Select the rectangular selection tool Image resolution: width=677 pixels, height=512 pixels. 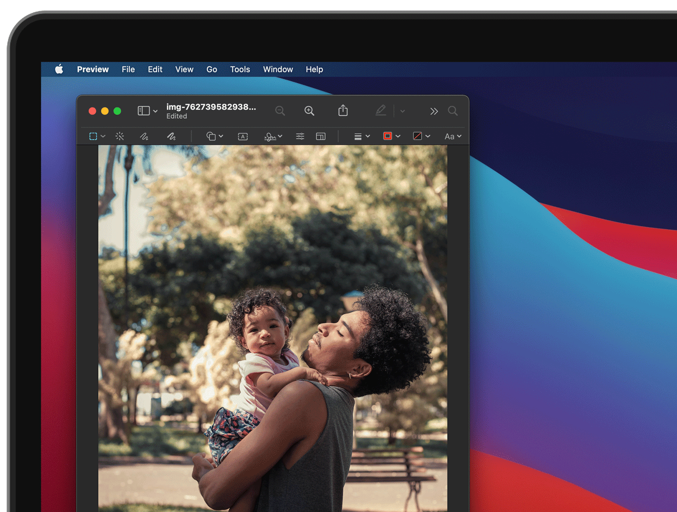(x=93, y=136)
